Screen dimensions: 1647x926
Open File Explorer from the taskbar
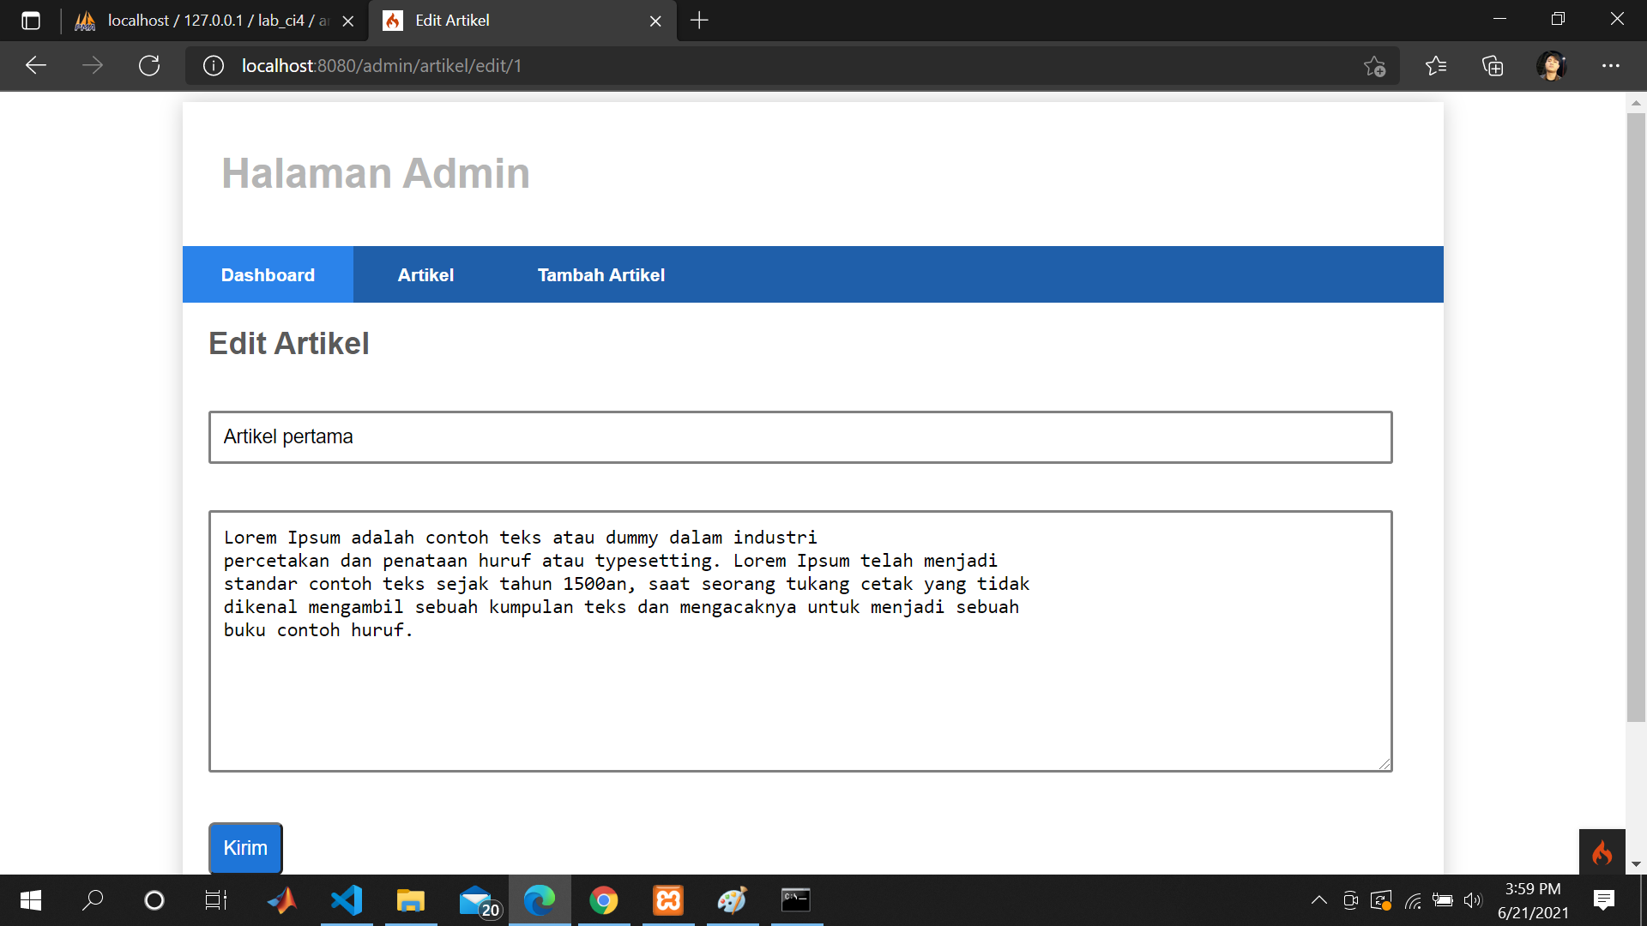[411, 900]
